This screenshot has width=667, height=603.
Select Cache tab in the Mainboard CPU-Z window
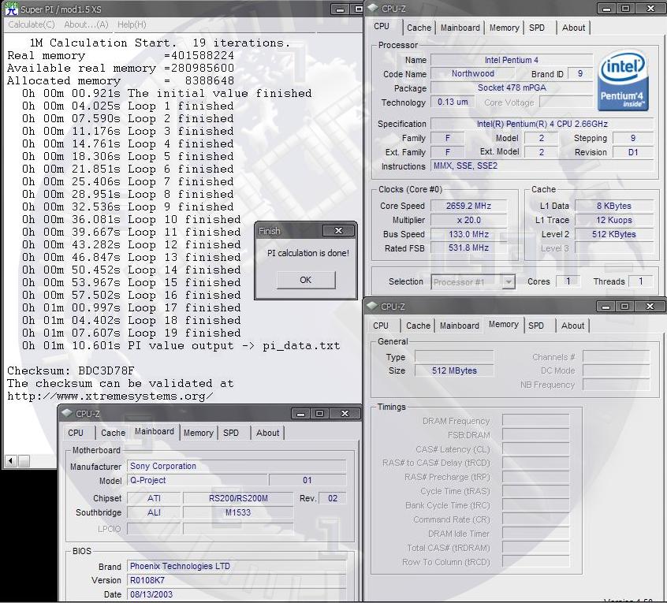tap(113, 433)
